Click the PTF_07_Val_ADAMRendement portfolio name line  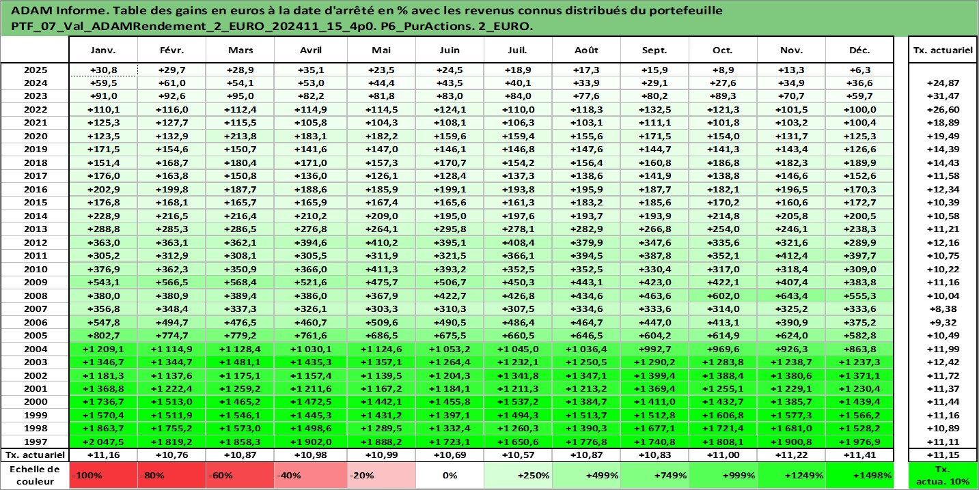click(272, 26)
